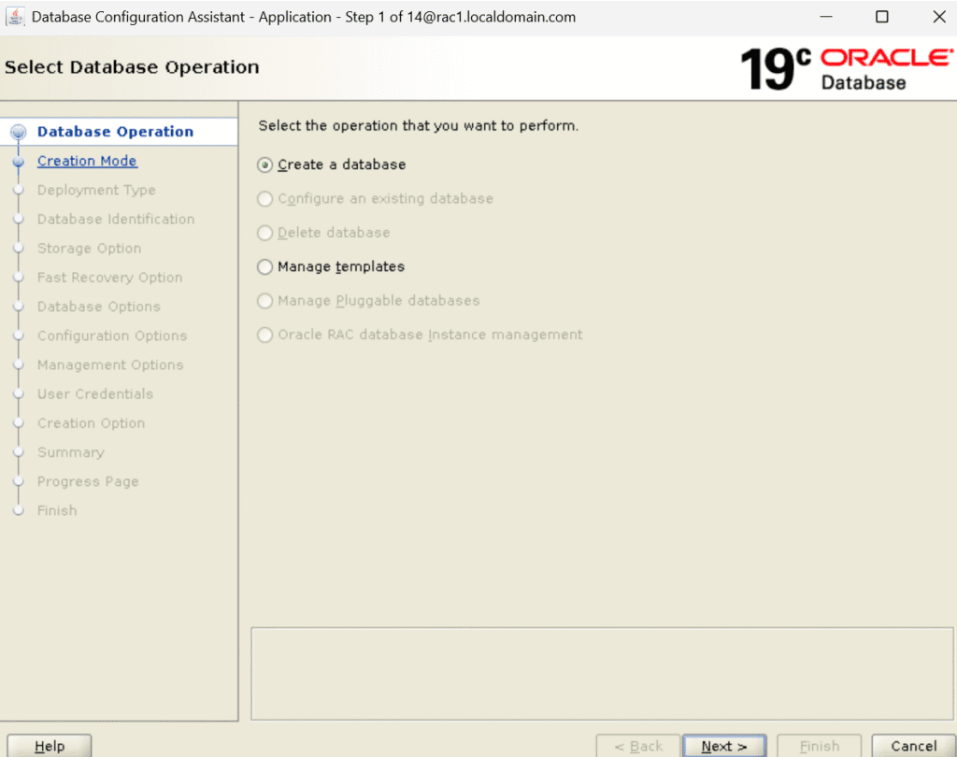The height and width of the screenshot is (757, 957).
Task: Select the Delete database radio option
Action: [265, 234]
